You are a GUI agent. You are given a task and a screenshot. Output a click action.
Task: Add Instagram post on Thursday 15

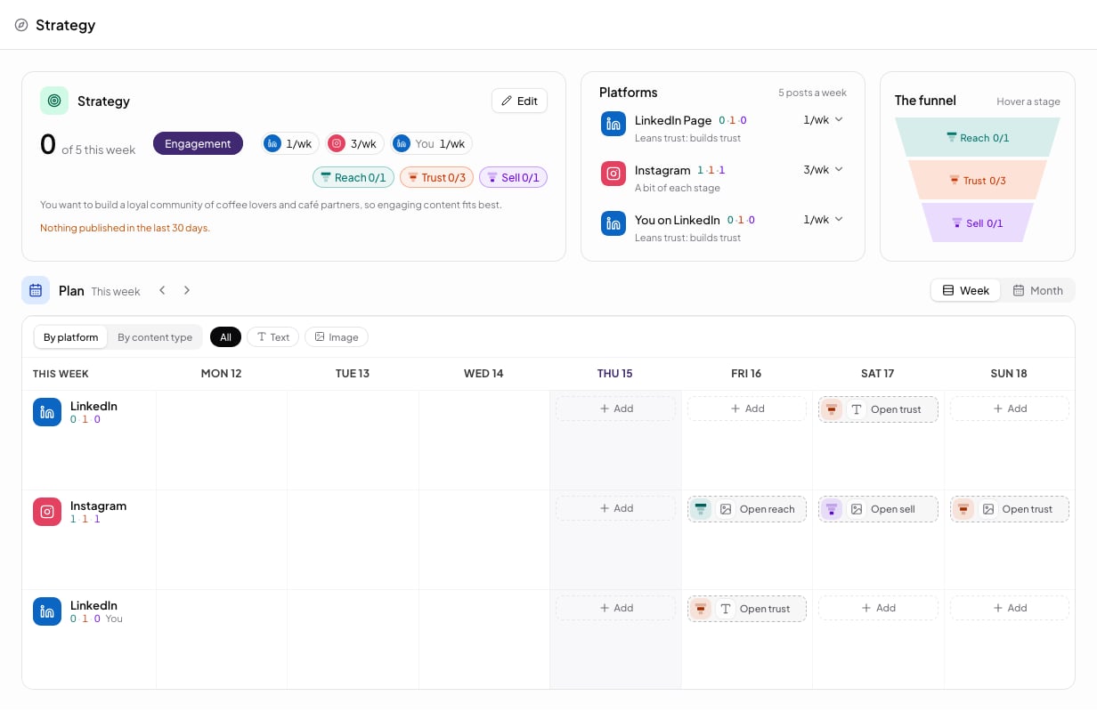point(615,508)
